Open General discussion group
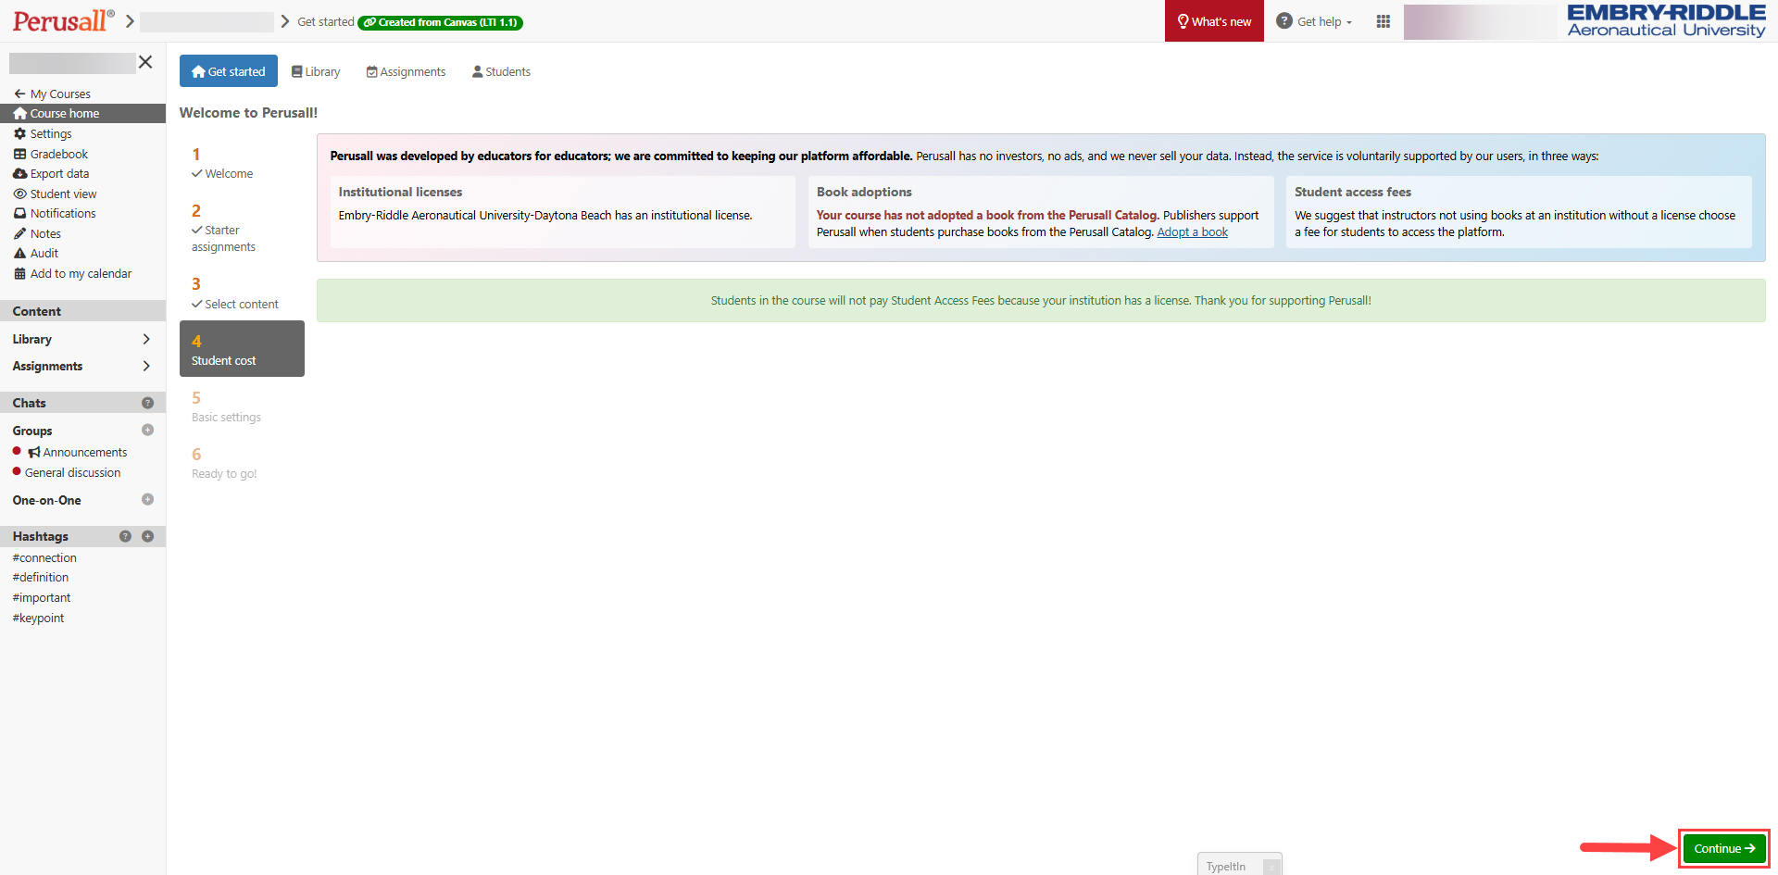The width and height of the screenshot is (1778, 875). click(x=72, y=472)
